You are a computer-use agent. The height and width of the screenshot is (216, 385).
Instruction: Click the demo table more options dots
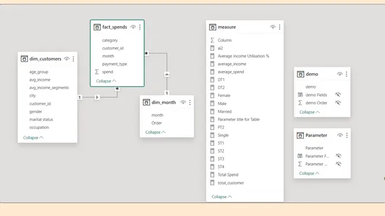pyautogui.click(x=346, y=74)
